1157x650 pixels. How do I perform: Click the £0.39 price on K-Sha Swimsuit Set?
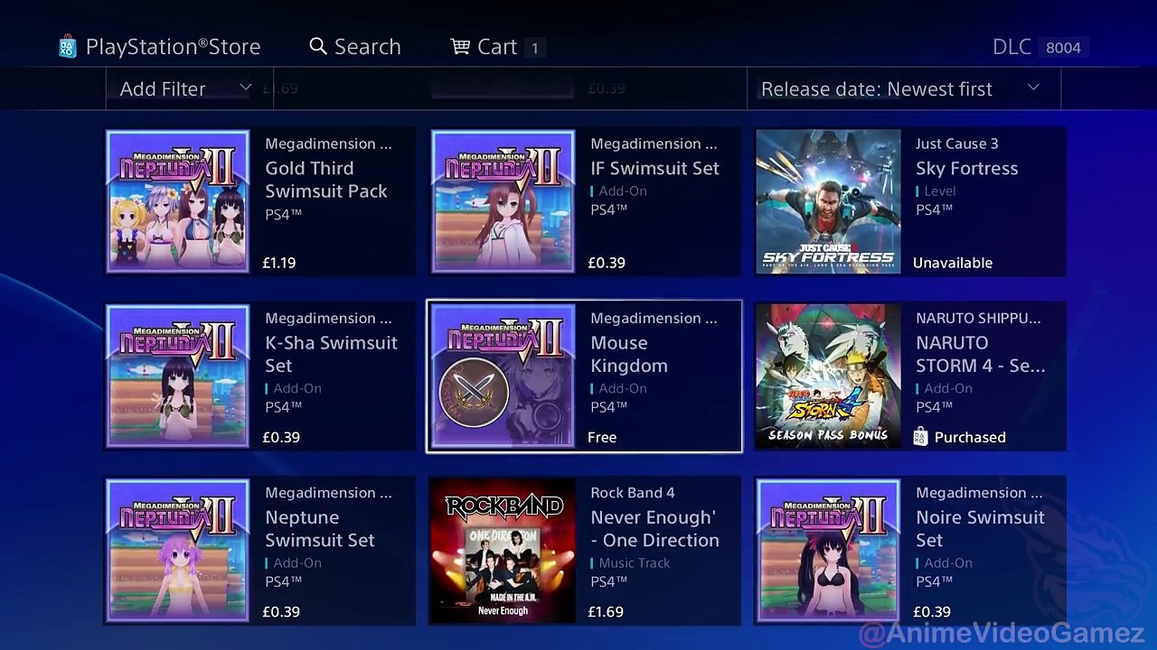tap(281, 437)
